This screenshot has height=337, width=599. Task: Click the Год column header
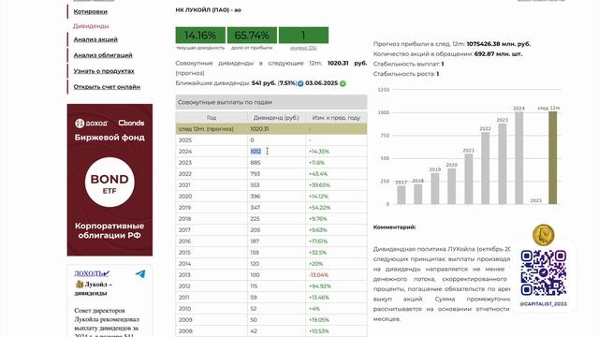[x=212, y=118]
